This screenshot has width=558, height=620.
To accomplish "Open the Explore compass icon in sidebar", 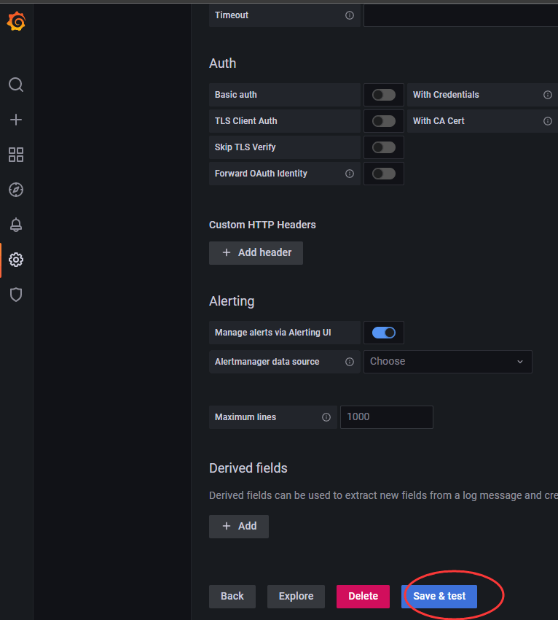I will (16, 190).
